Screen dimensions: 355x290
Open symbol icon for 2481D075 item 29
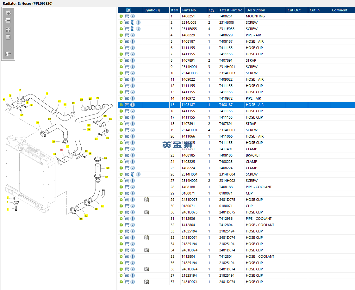(146, 200)
